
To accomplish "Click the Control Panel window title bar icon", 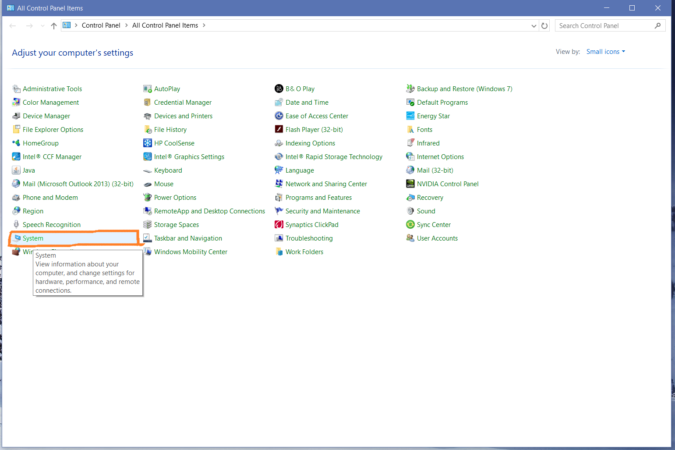I will tap(11, 8).
